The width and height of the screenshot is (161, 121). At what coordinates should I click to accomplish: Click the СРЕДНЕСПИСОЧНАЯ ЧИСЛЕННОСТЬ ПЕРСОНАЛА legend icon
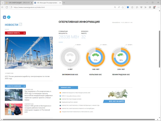tap(60, 112)
